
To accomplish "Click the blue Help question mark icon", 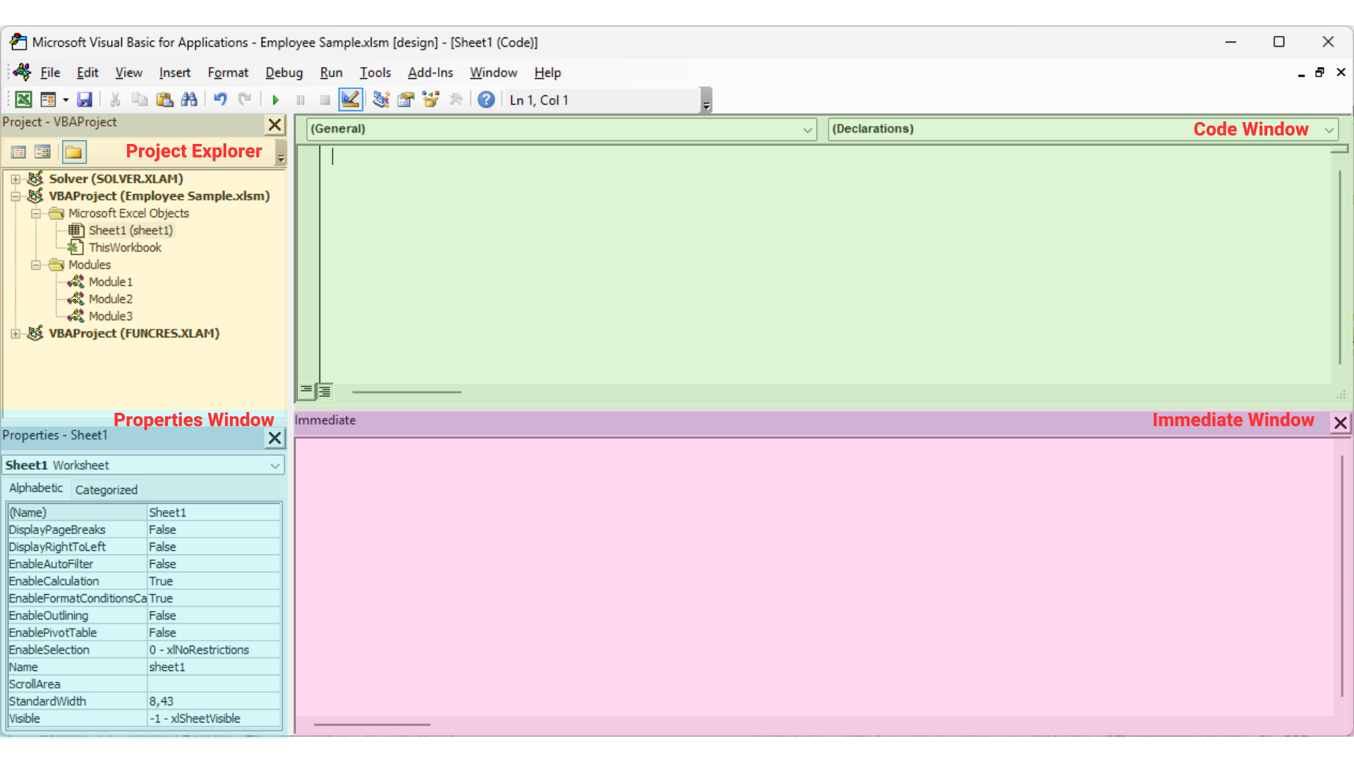I will 486,100.
